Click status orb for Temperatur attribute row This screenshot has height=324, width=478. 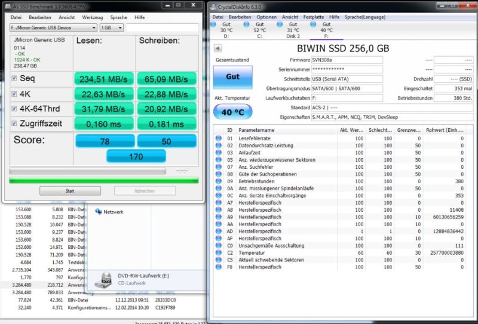tap(218, 253)
